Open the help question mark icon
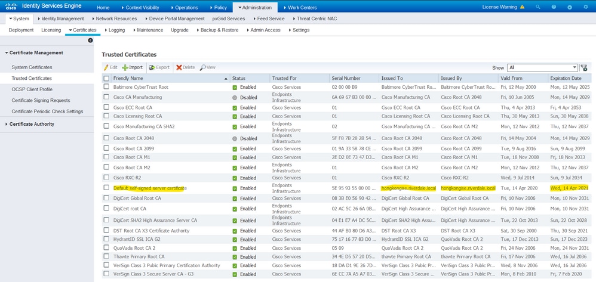Screen dimensions: 596x282 [x=554, y=7]
